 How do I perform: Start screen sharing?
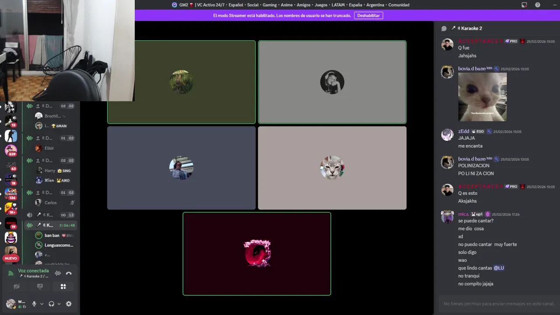40,287
